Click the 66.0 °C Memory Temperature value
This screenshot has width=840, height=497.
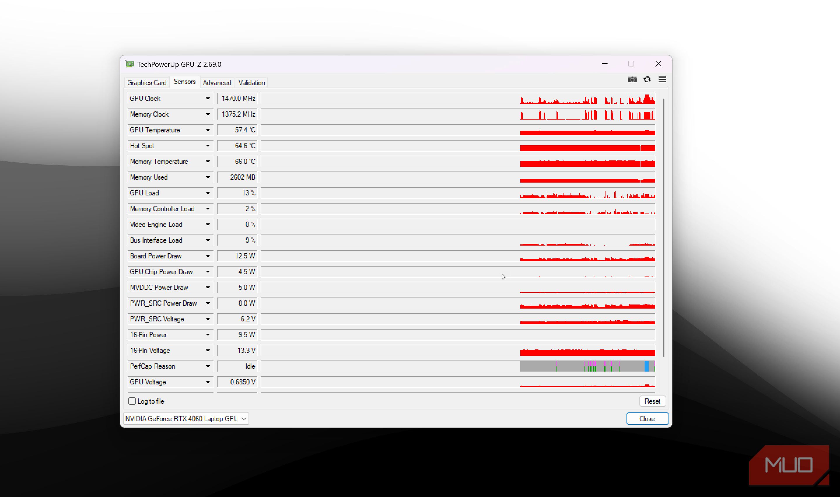click(237, 161)
